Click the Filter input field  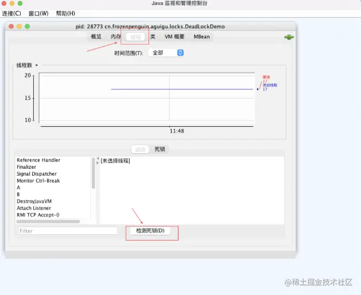pyautogui.click(x=68, y=231)
